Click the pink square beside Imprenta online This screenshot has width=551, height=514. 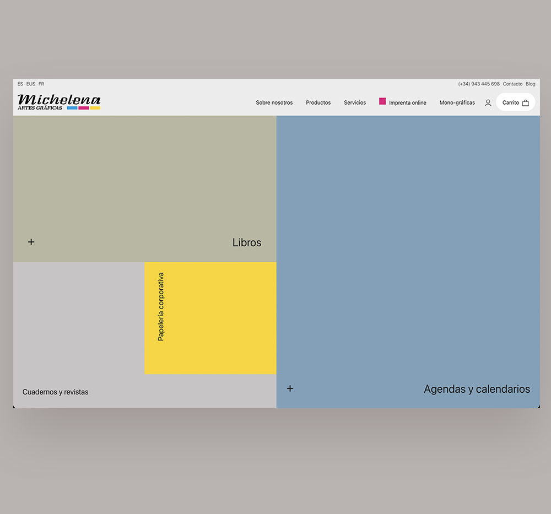point(382,101)
